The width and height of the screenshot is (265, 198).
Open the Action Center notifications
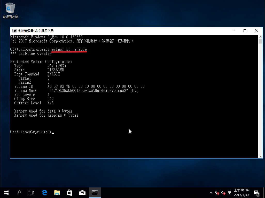coord(257,193)
